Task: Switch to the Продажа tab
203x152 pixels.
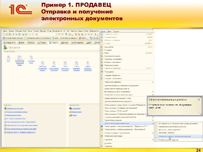Action: pos(54,43)
